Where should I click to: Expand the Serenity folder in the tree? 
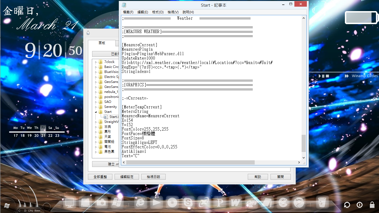(x=96, y=107)
